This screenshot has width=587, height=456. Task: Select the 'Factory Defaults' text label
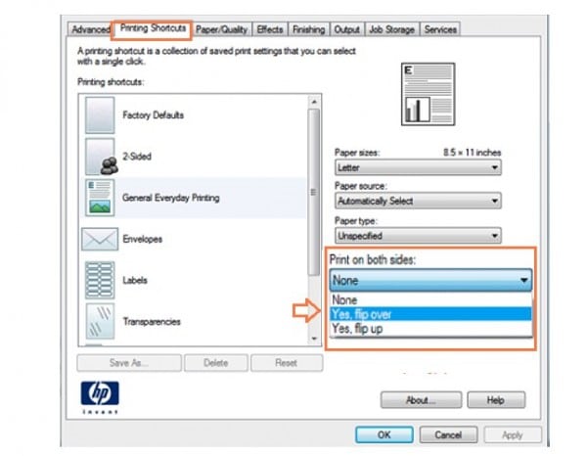pyautogui.click(x=154, y=114)
